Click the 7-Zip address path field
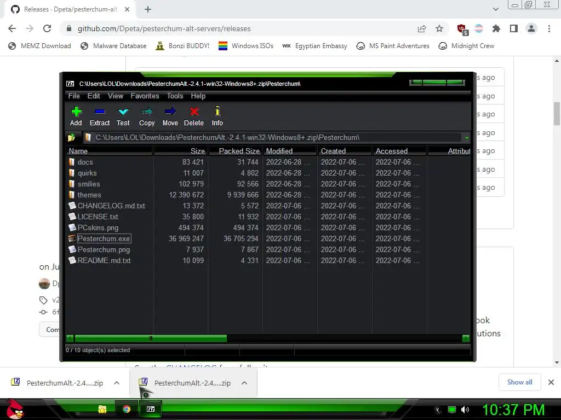561x420 pixels. 273,137
